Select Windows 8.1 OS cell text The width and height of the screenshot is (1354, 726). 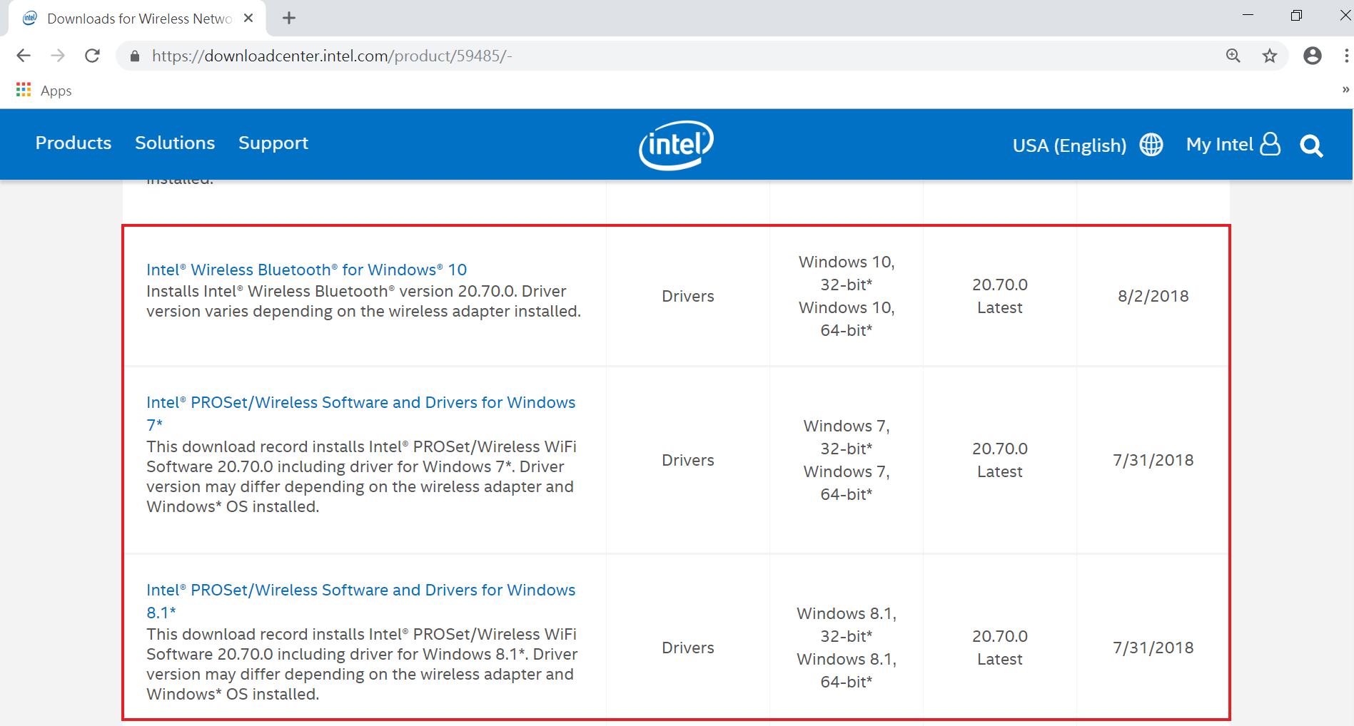coord(847,648)
